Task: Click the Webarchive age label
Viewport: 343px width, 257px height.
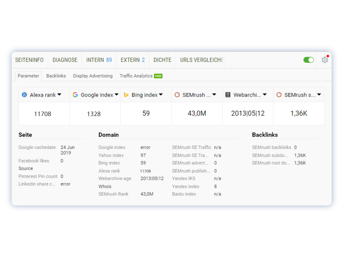Action: pyautogui.click(x=115, y=179)
